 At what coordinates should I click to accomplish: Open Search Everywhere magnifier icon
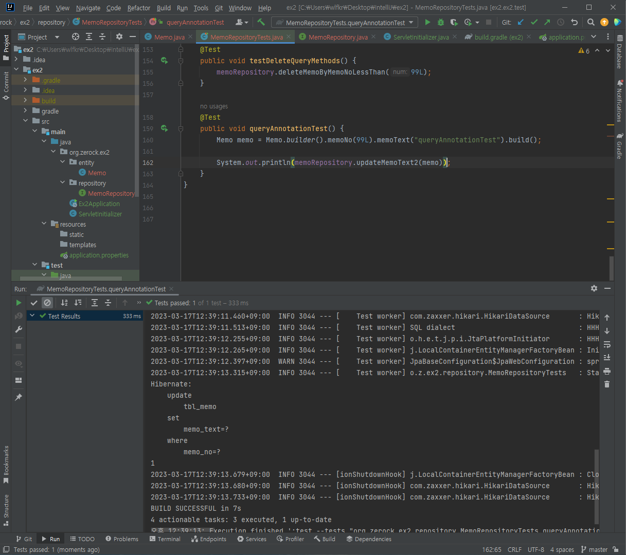click(591, 22)
